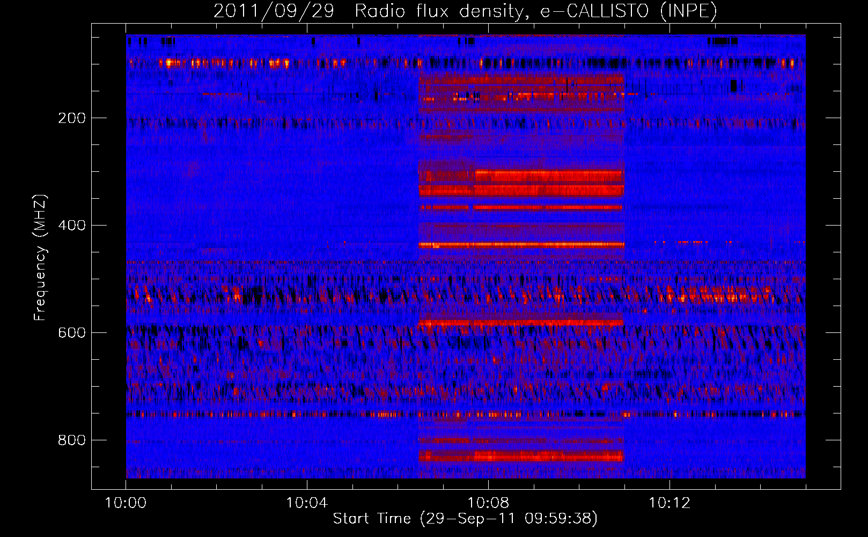
Task: Click the 10:04 time tick label
Action: [307, 503]
